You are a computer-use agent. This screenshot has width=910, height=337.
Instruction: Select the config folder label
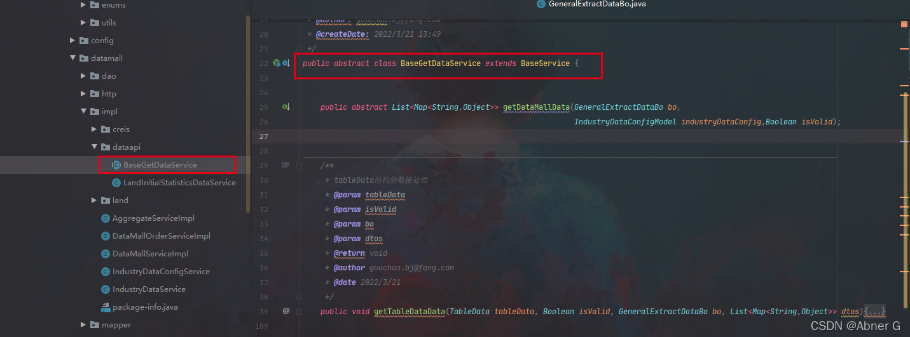(102, 41)
